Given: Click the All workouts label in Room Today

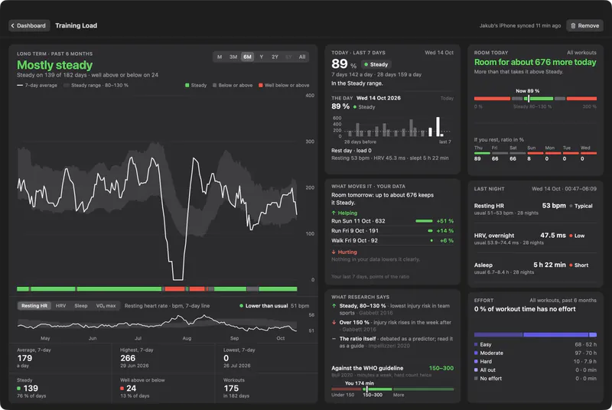Looking at the screenshot, I should coord(581,53).
